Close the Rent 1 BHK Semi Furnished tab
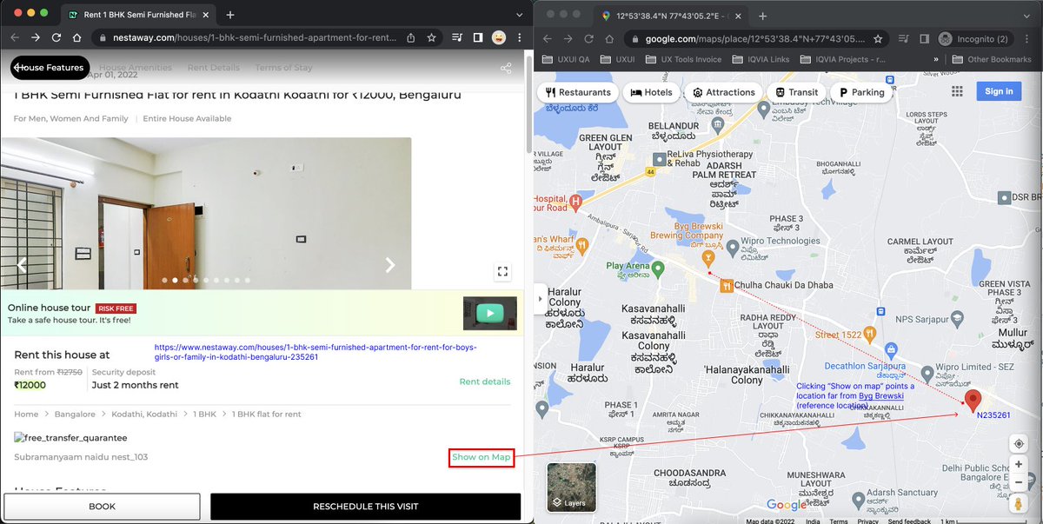 click(205, 15)
